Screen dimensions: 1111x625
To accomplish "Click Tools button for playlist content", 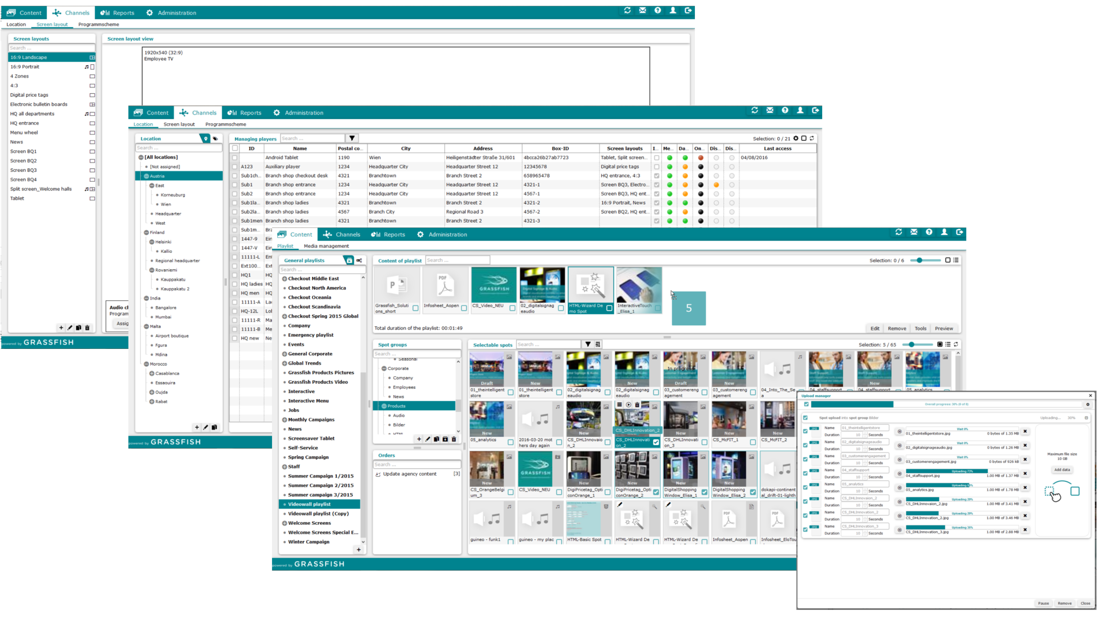I will pyautogui.click(x=920, y=329).
